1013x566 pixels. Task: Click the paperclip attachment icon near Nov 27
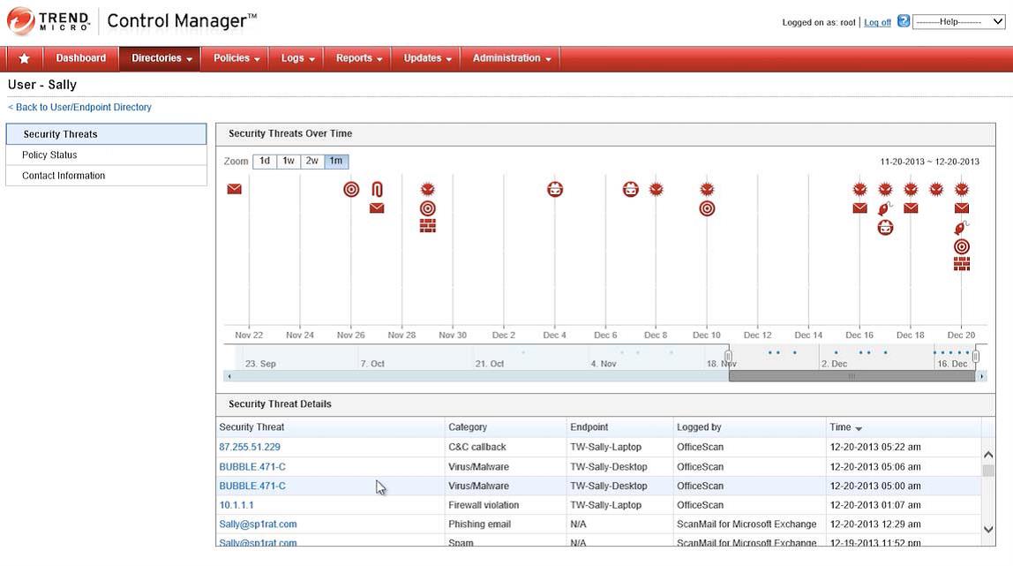[378, 189]
